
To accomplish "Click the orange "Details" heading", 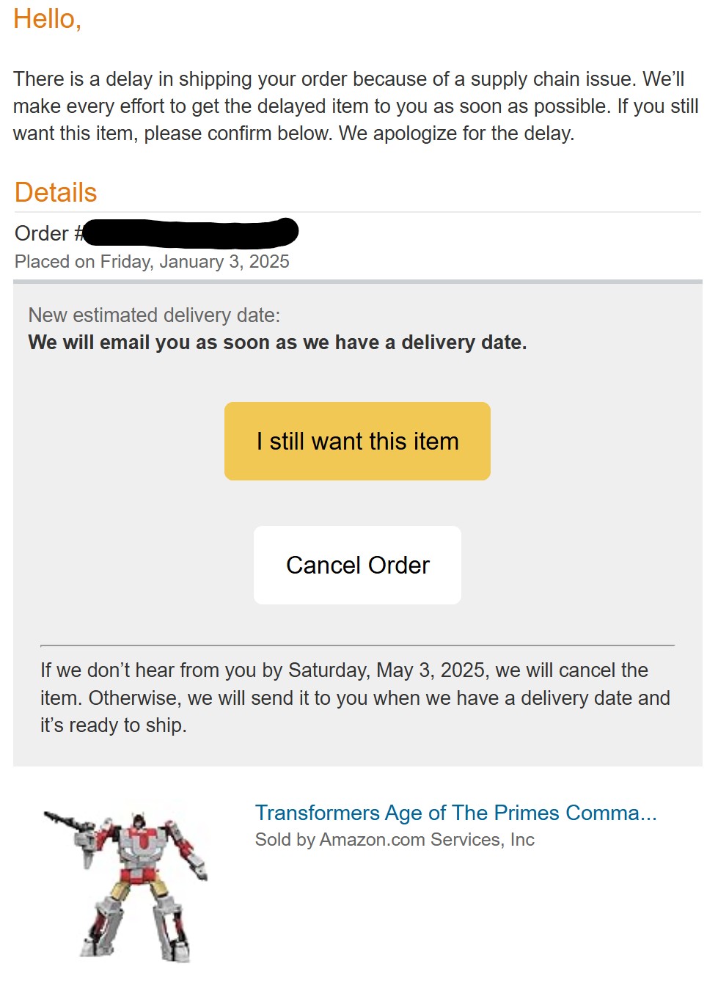I will pyautogui.click(x=56, y=192).
